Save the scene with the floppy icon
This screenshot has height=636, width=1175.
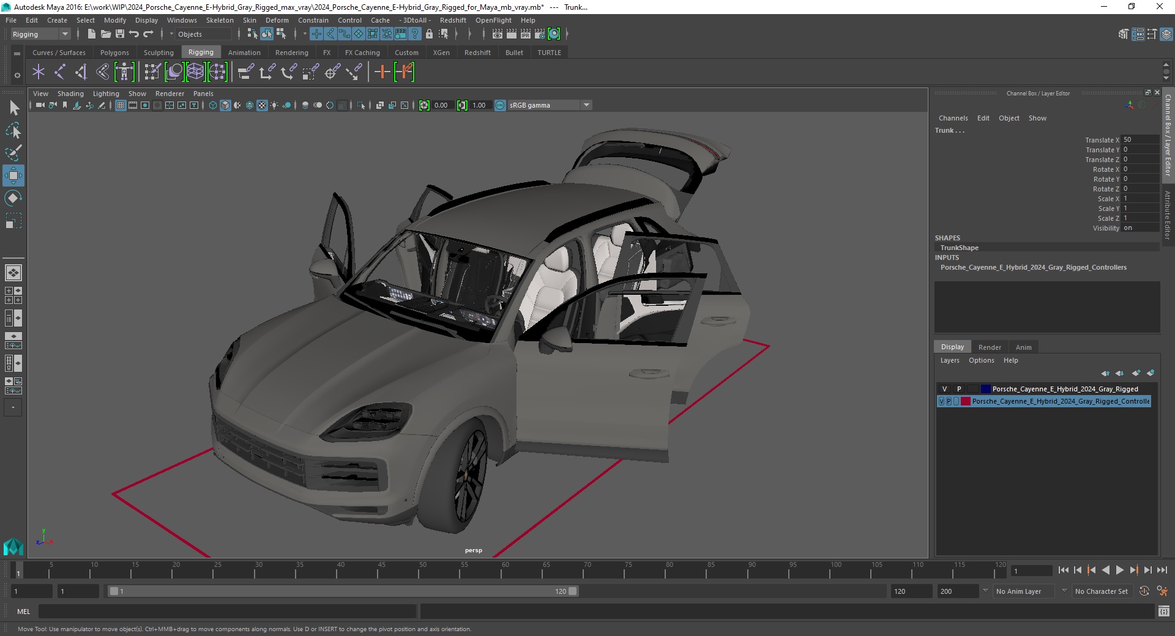coord(120,34)
